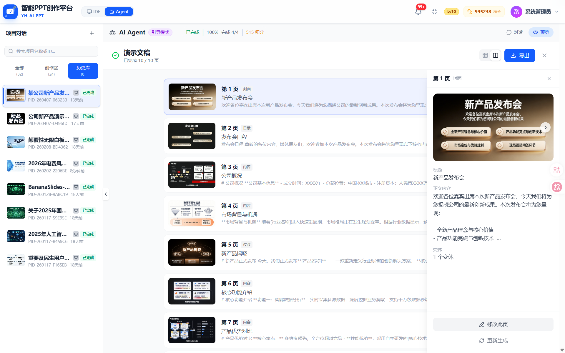Expand the 系统管理员 user dropdown arrow

pos(556,12)
